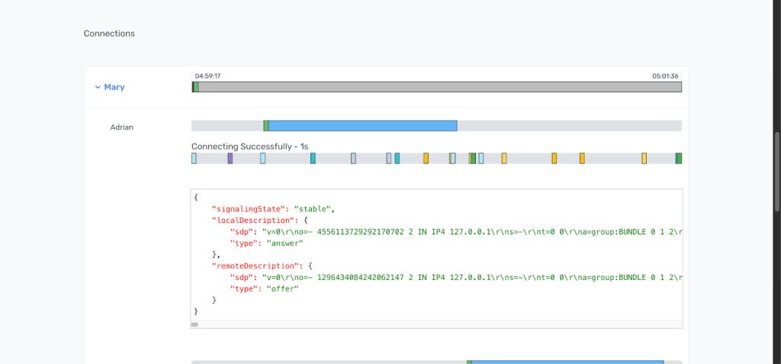
Task: Click the JSON panel horizontal scrollbar thumb
Action: click(194, 324)
